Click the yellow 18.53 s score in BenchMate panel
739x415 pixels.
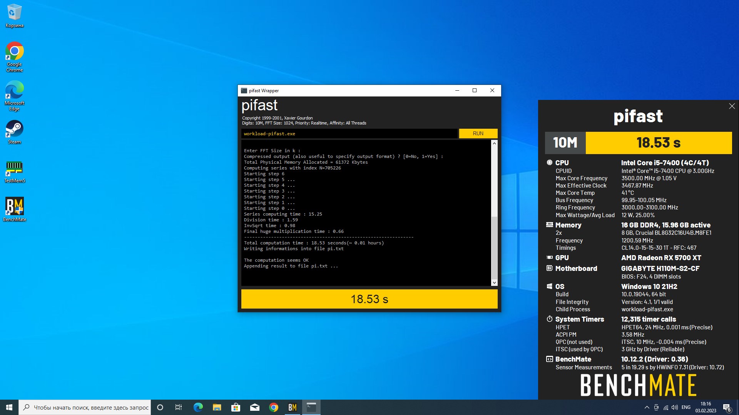click(x=659, y=143)
